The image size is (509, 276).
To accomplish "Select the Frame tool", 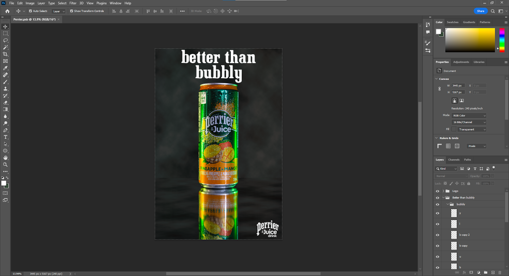I will (5, 61).
